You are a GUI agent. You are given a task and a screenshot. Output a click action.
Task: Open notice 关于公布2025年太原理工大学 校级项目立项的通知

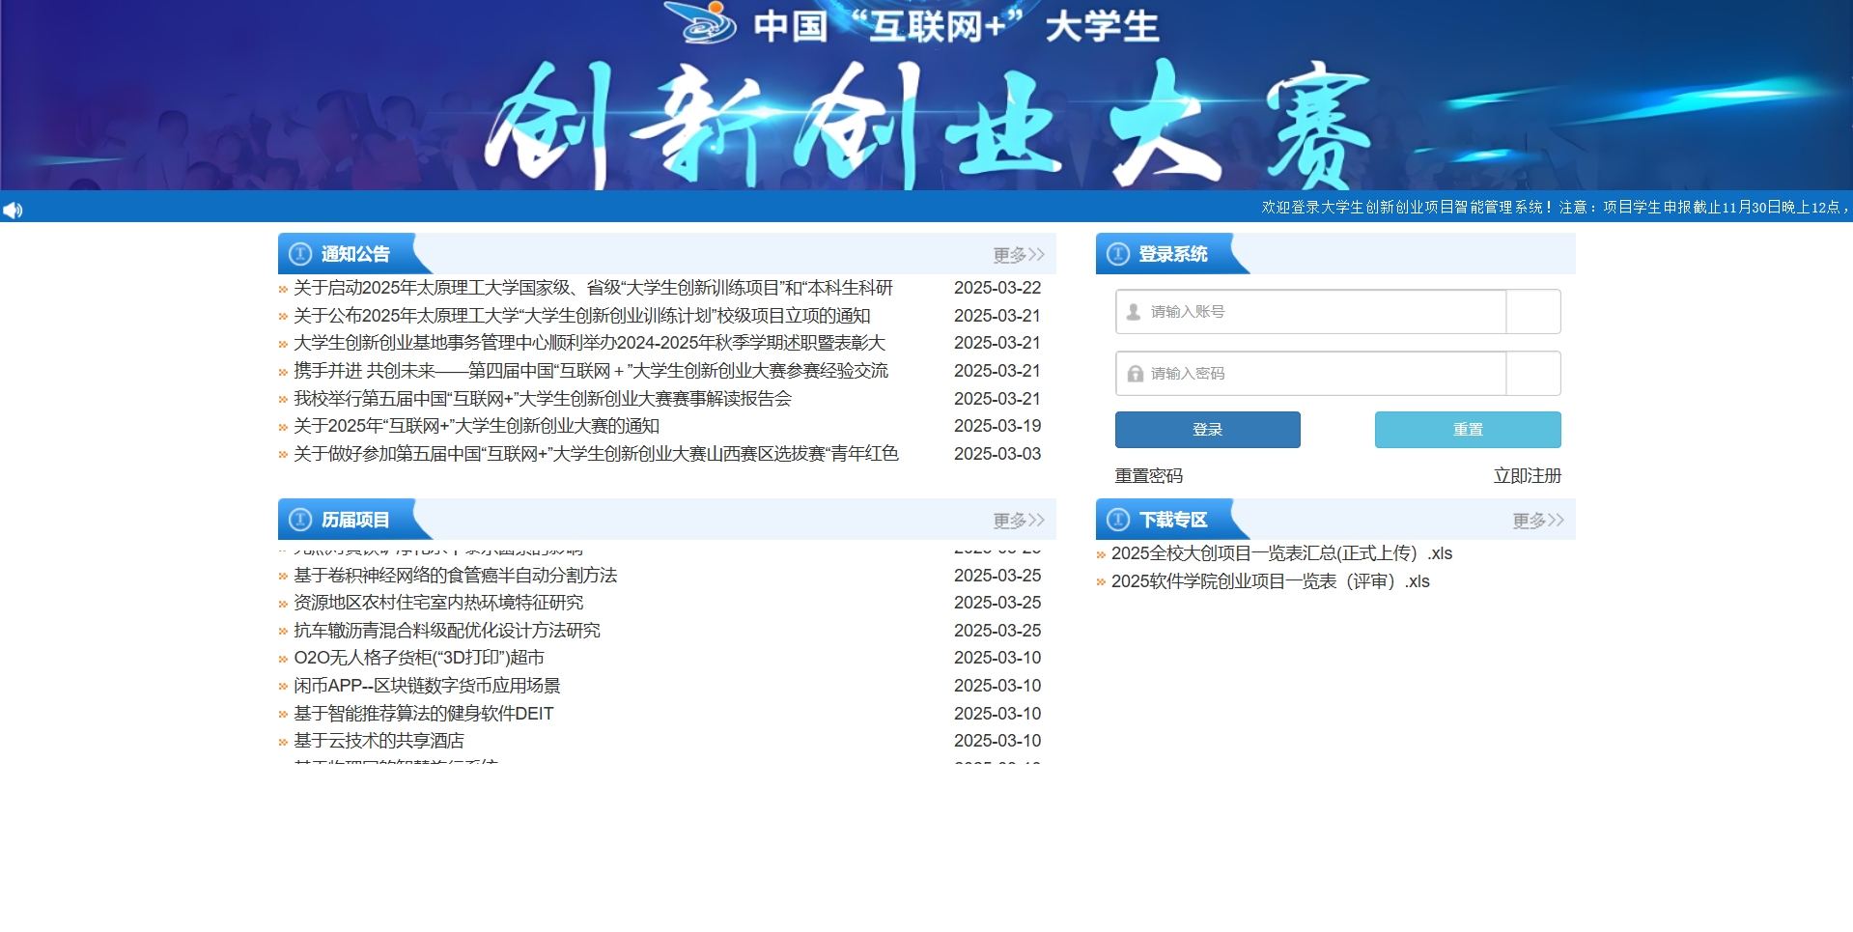tap(582, 316)
